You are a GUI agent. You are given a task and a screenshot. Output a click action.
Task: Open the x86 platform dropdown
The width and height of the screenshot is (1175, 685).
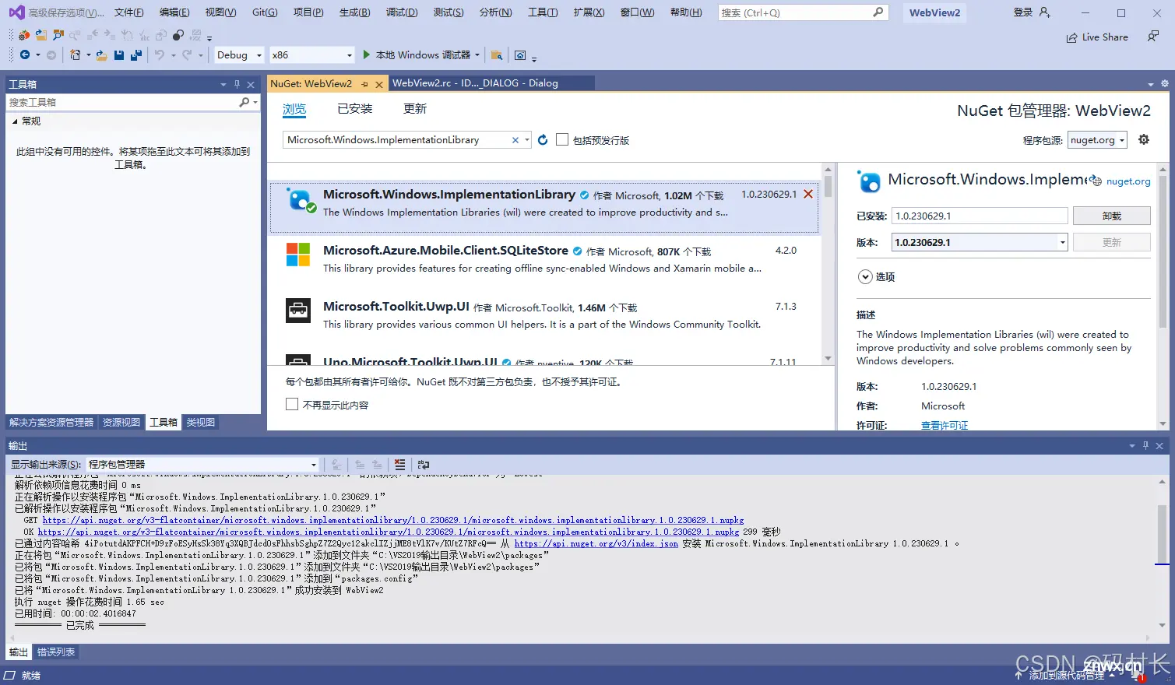point(311,54)
